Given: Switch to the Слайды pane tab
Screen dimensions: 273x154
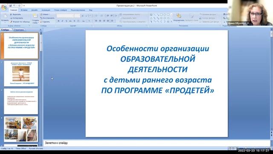Looking at the screenshot, I should click(5, 30).
